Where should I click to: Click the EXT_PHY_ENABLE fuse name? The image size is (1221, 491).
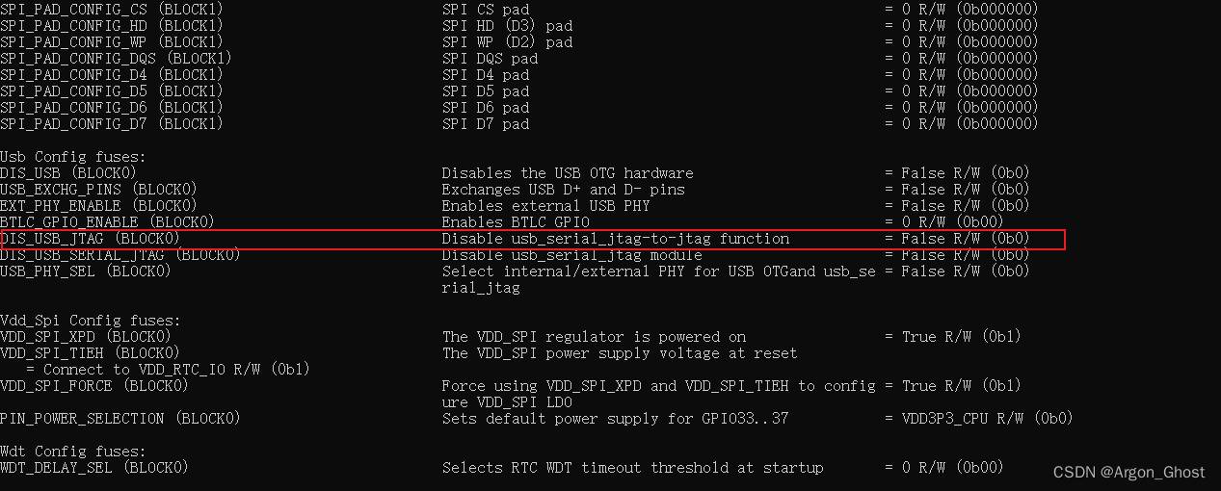click(x=61, y=206)
